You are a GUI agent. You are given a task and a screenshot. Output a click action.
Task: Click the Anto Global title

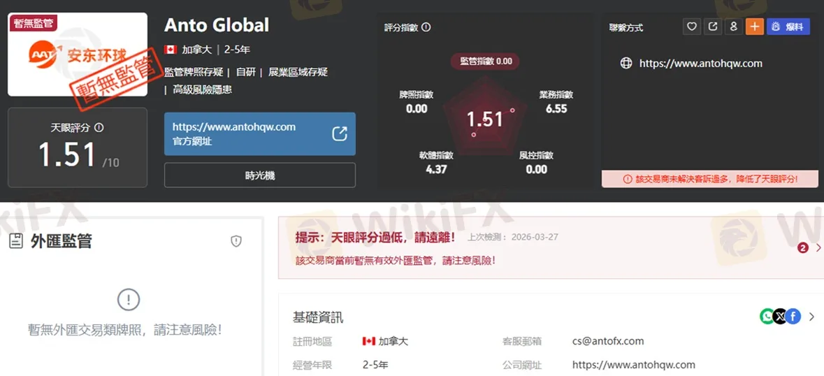[x=217, y=24]
